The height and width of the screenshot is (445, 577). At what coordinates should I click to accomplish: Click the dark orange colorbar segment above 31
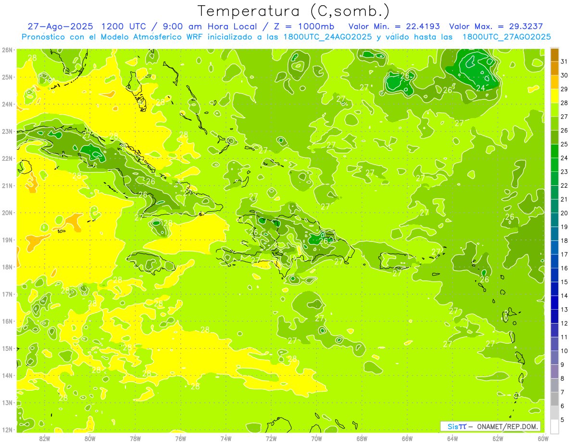tap(554, 55)
